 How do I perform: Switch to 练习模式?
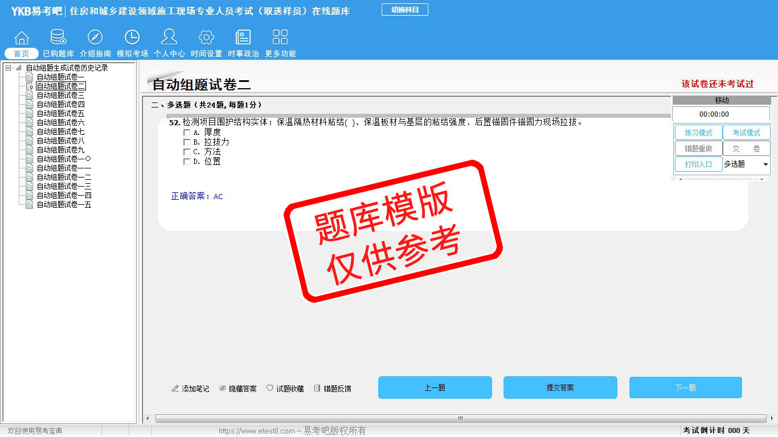698,133
